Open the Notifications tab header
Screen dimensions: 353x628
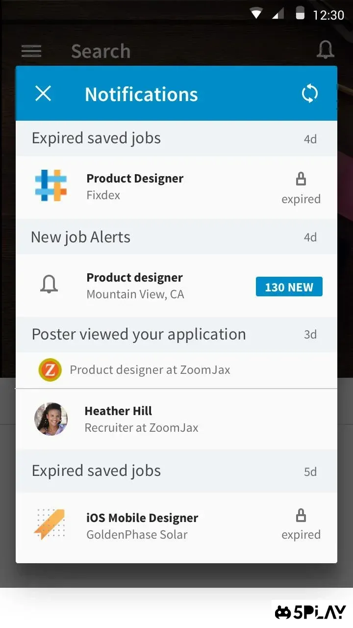[141, 94]
